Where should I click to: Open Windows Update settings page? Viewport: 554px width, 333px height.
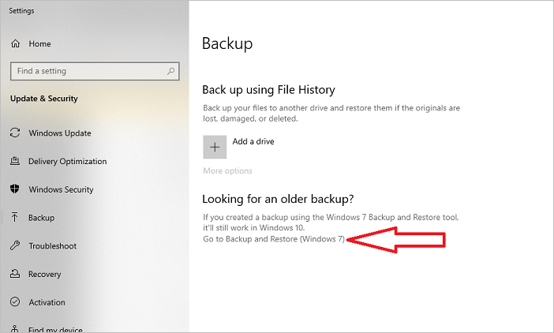[x=60, y=133]
